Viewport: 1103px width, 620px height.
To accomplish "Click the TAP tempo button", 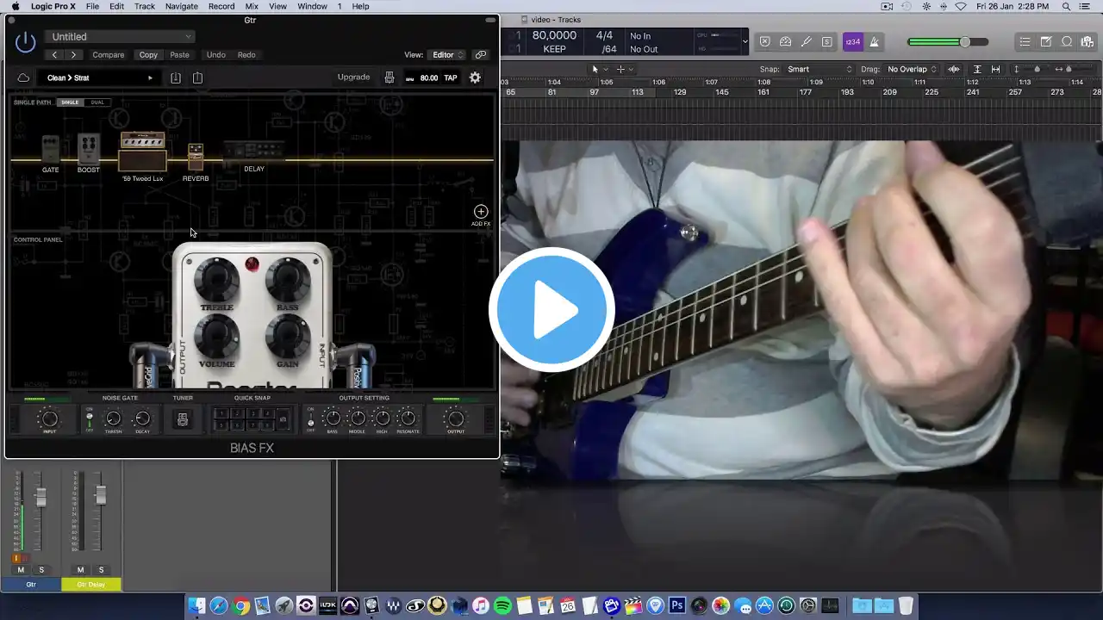I will click(x=451, y=77).
